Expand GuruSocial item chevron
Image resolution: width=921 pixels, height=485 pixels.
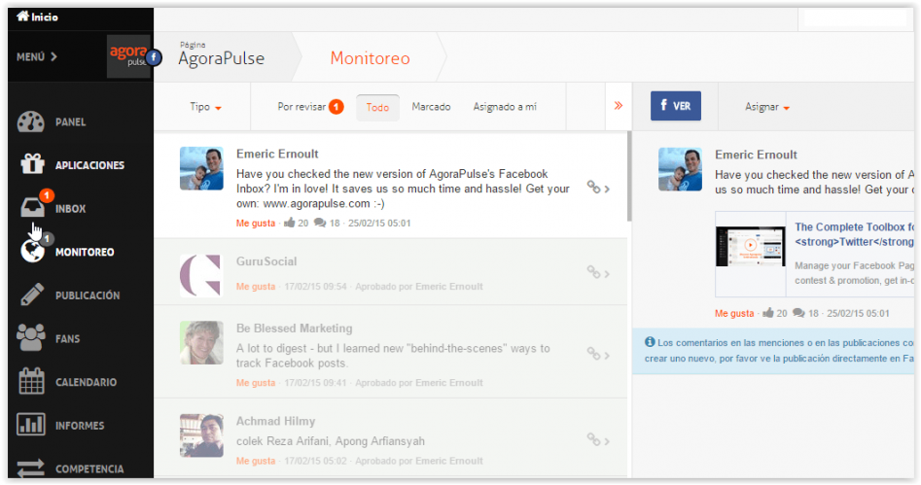point(607,274)
